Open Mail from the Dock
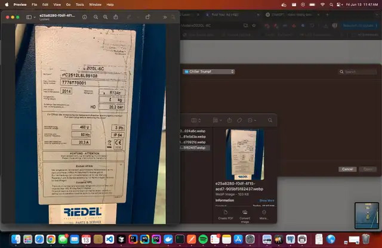This screenshot has width=382, height=248. tap(74, 240)
